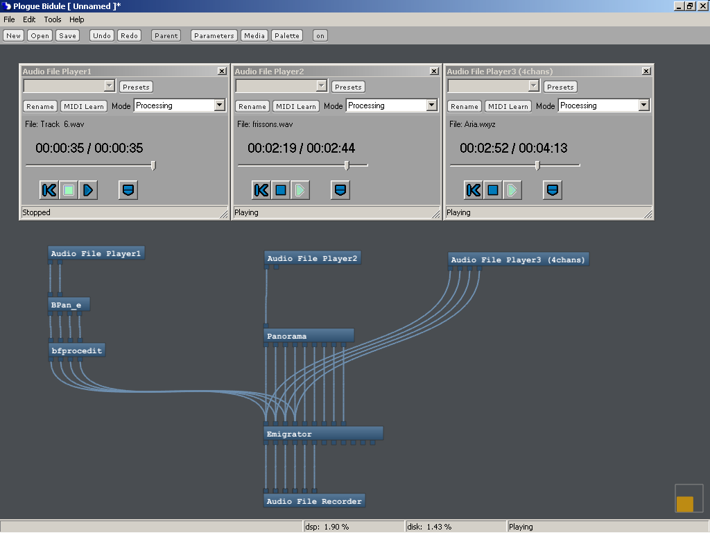Click play button in Audio File Player2
This screenshot has height=533, width=710.
pos(300,190)
